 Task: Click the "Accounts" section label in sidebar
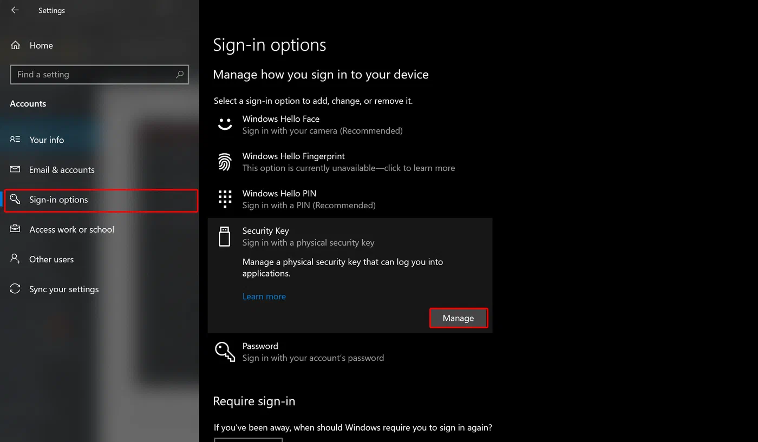point(28,104)
